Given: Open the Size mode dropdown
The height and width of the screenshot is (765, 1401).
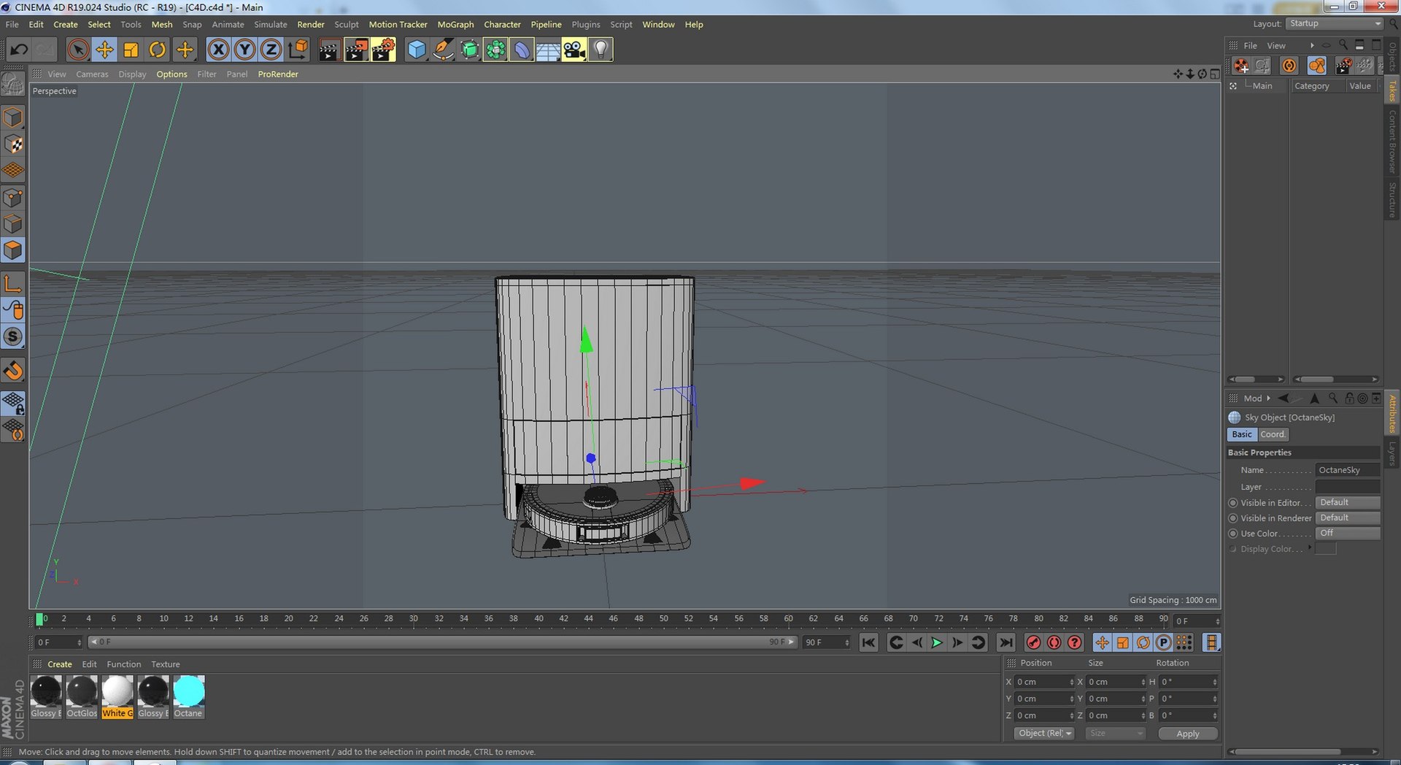Looking at the screenshot, I should tap(1115, 733).
